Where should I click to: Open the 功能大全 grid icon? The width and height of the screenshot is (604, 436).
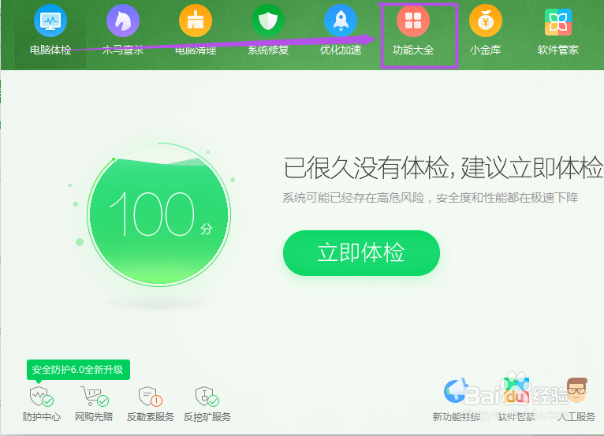click(413, 20)
